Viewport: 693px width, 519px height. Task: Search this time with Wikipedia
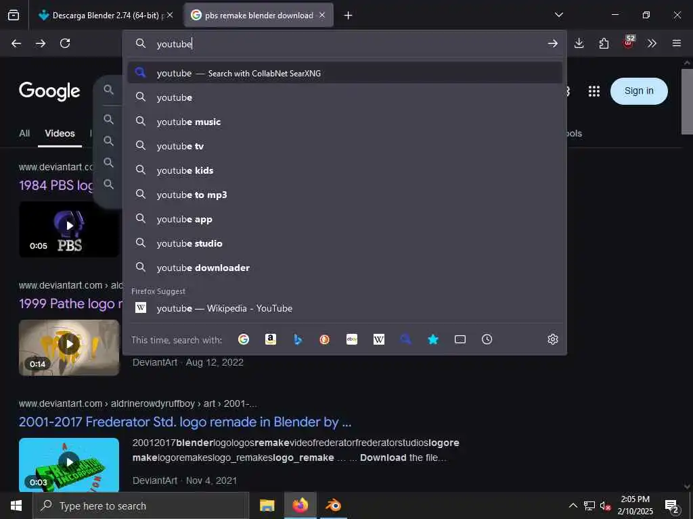tap(379, 339)
